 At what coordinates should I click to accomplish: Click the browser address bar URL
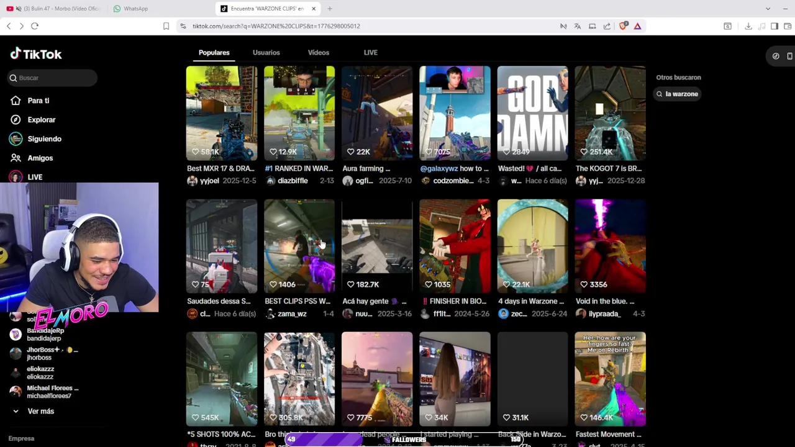pyautogui.click(x=276, y=26)
